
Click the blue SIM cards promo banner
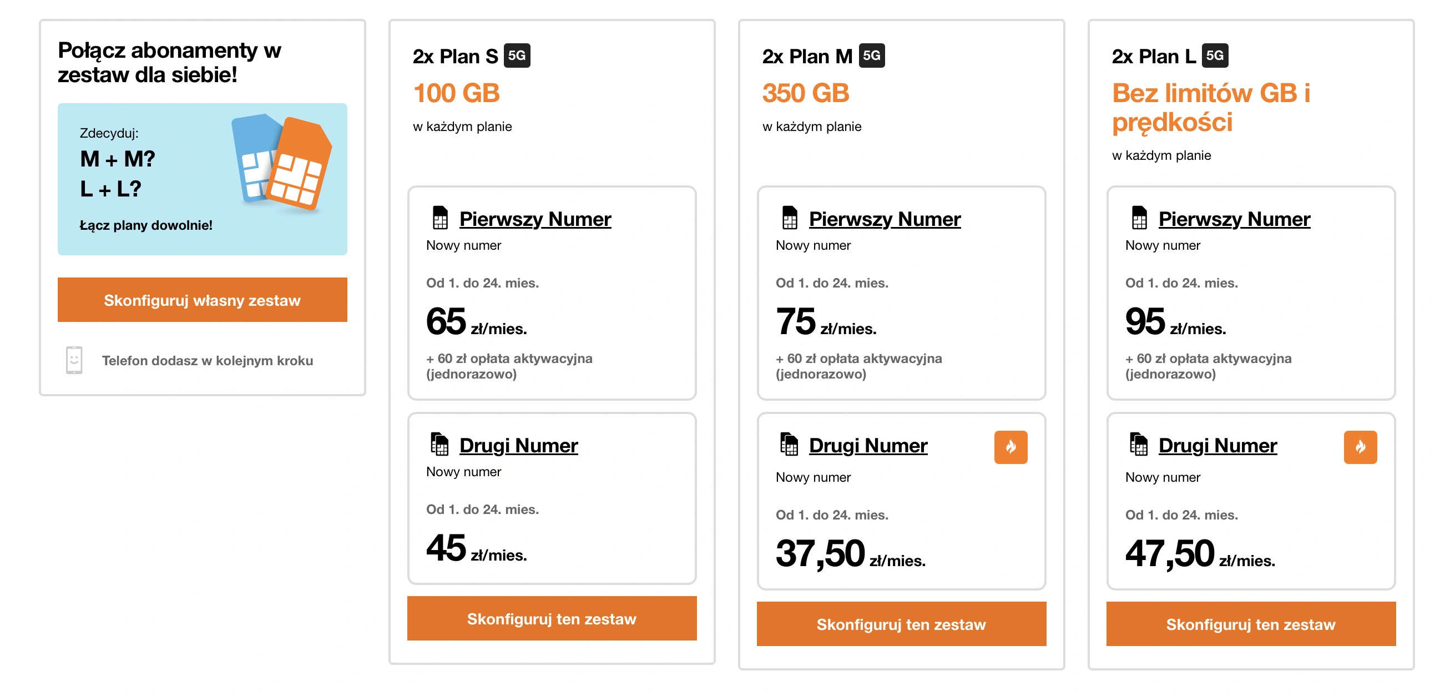coord(202,179)
